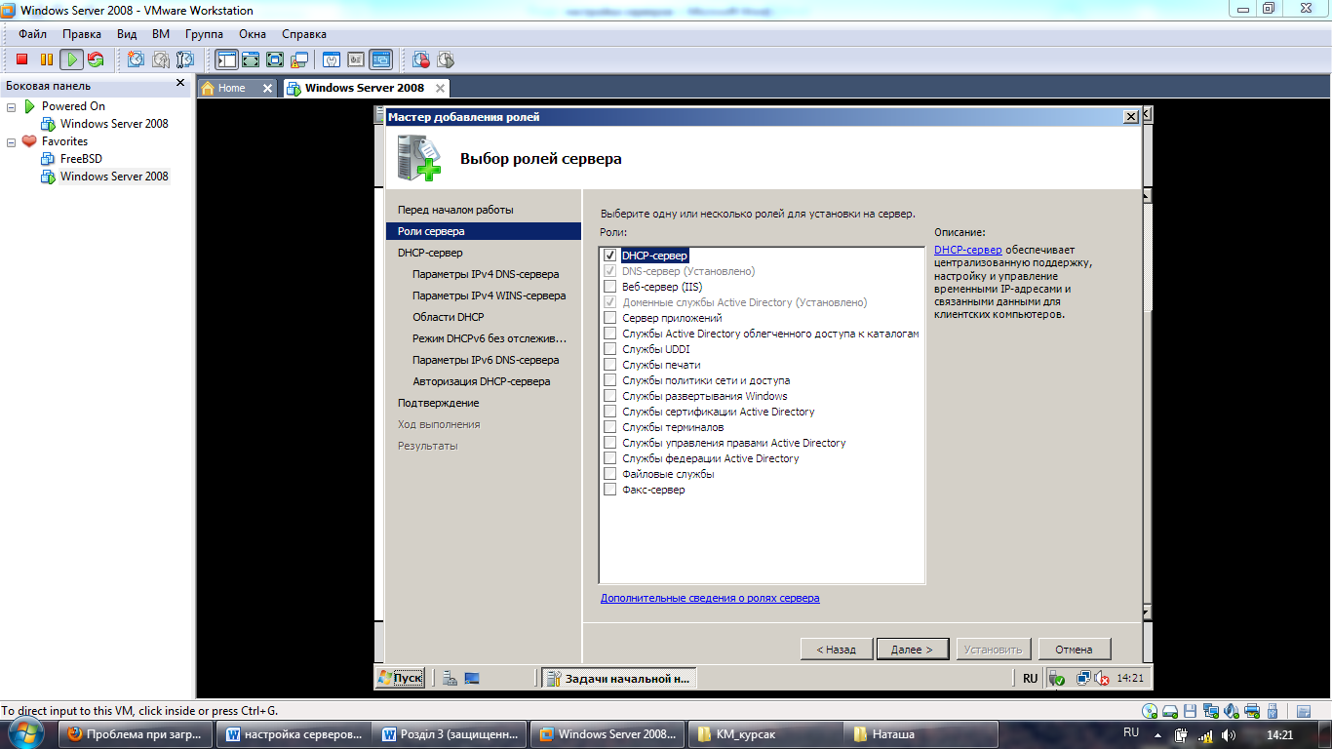Viewport: 1332px width, 749px height.
Task: Enter full screen mode via toolbar icon
Action: [x=275, y=59]
